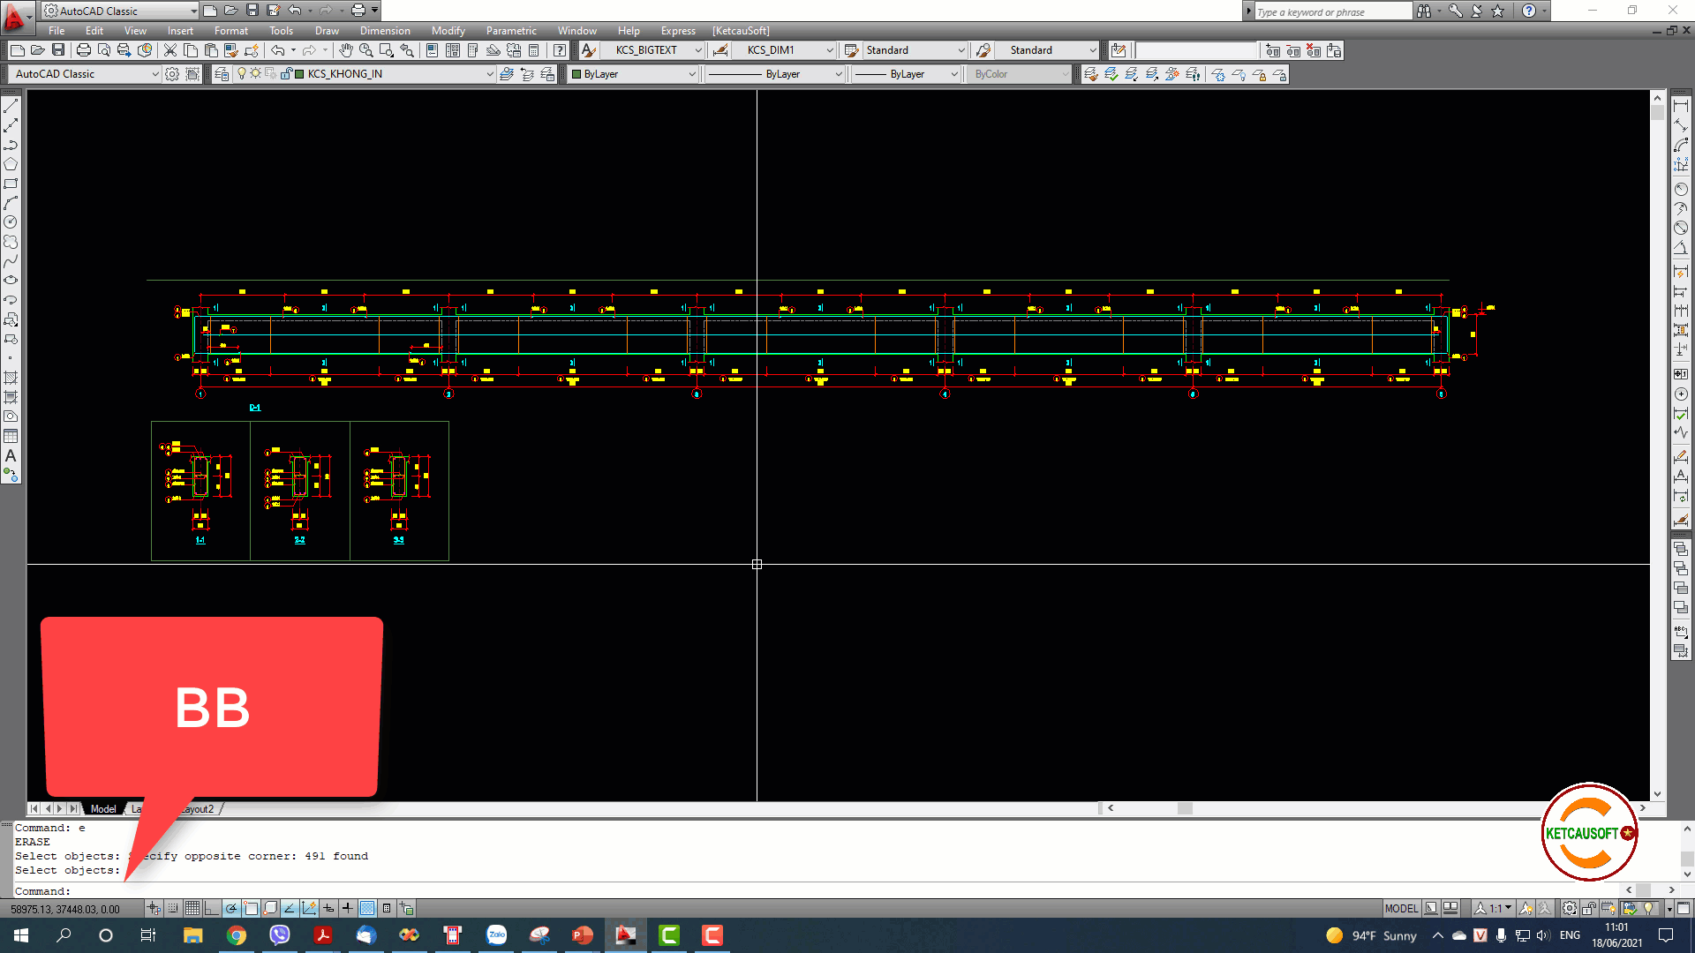Click the MODEL button in status bar
This screenshot has width=1695, height=953.
click(x=1401, y=908)
